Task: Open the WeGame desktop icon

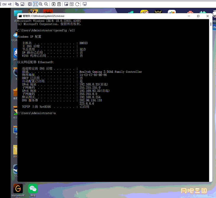Action: point(18,190)
